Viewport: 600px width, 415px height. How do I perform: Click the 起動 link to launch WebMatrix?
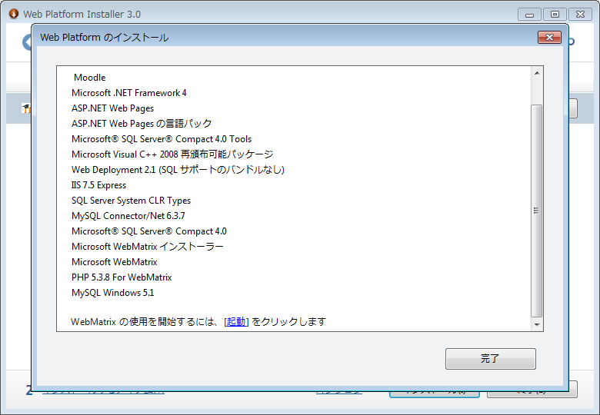click(236, 322)
